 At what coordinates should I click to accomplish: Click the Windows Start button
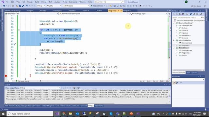[3, 114]
